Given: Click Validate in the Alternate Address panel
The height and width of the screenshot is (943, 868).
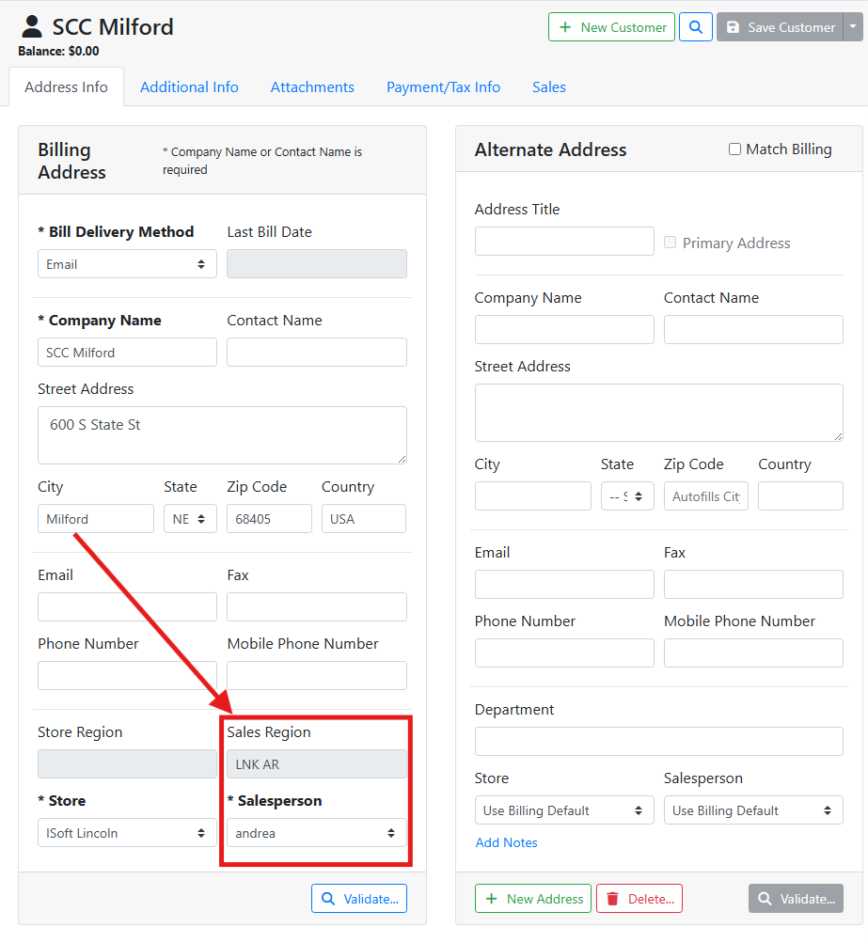Looking at the screenshot, I should point(796,899).
